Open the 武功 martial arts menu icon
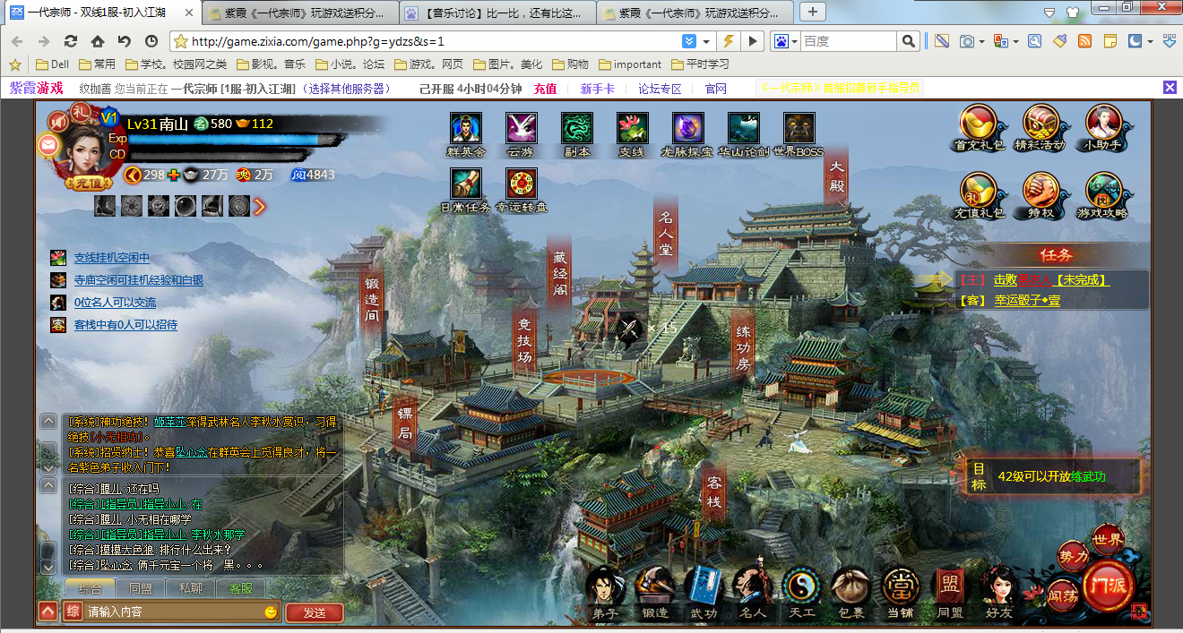Screen dimensions: 1183x633 [704, 593]
